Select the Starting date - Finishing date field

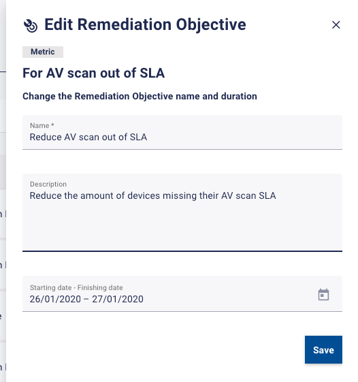pos(182,293)
